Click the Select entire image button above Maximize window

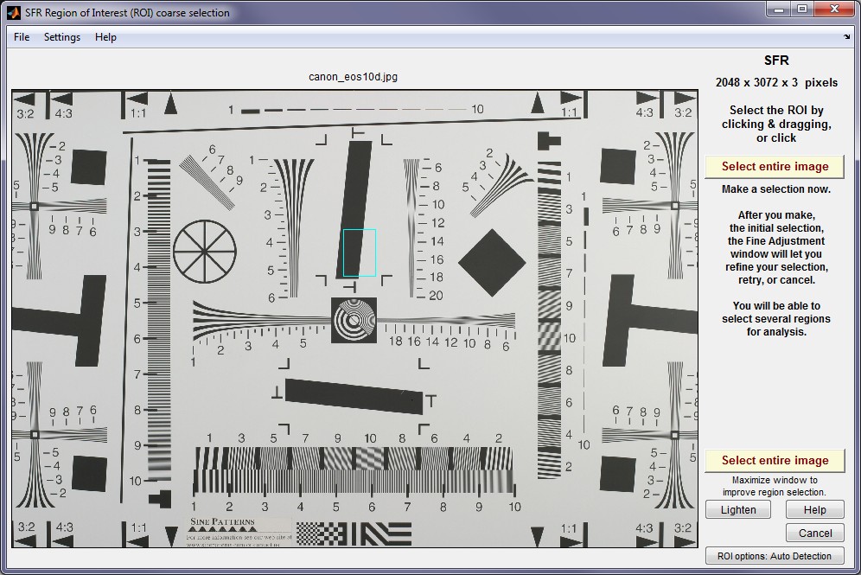pos(775,460)
